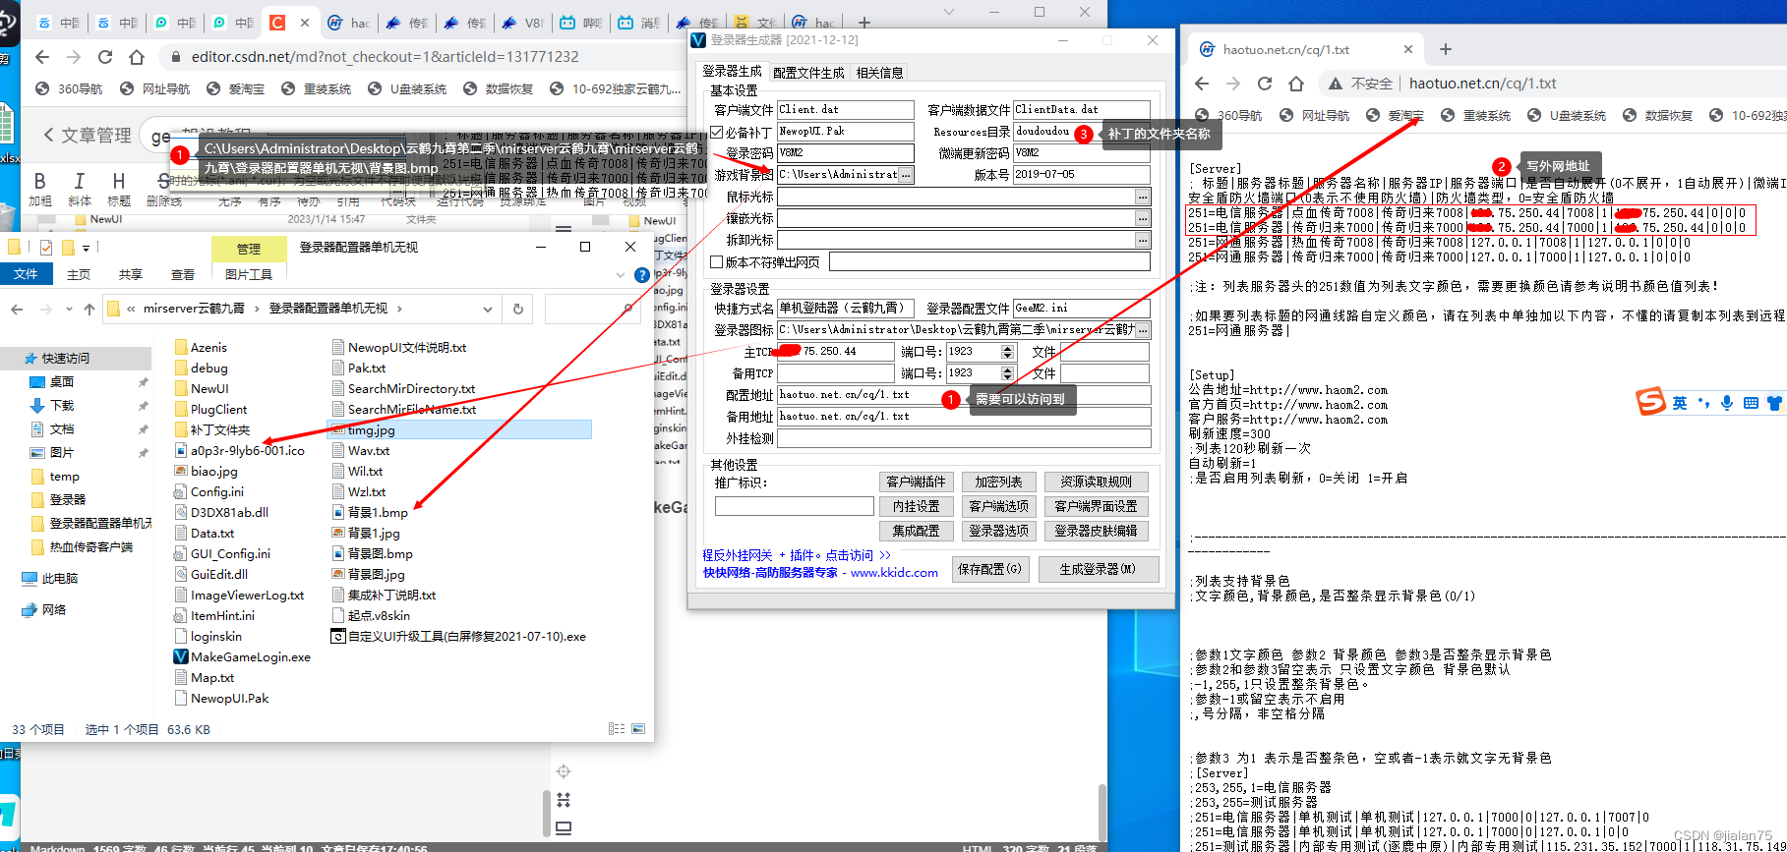Click 文章管理 back link in CSDN editor
The width and height of the screenshot is (1787, 852).
click(87, 136)
